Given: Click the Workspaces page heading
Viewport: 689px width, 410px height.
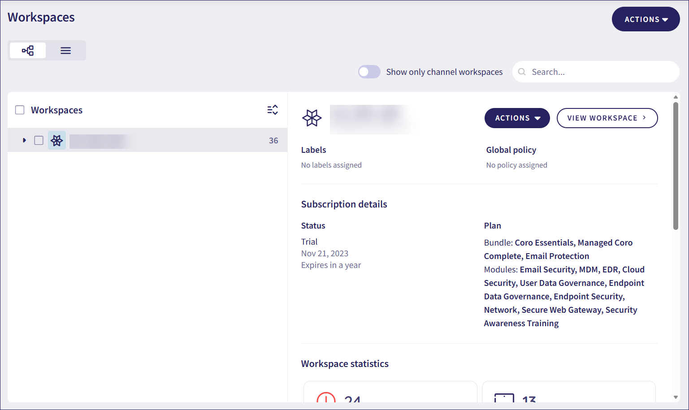Looking at the screenshot, I should pos(41,17).
